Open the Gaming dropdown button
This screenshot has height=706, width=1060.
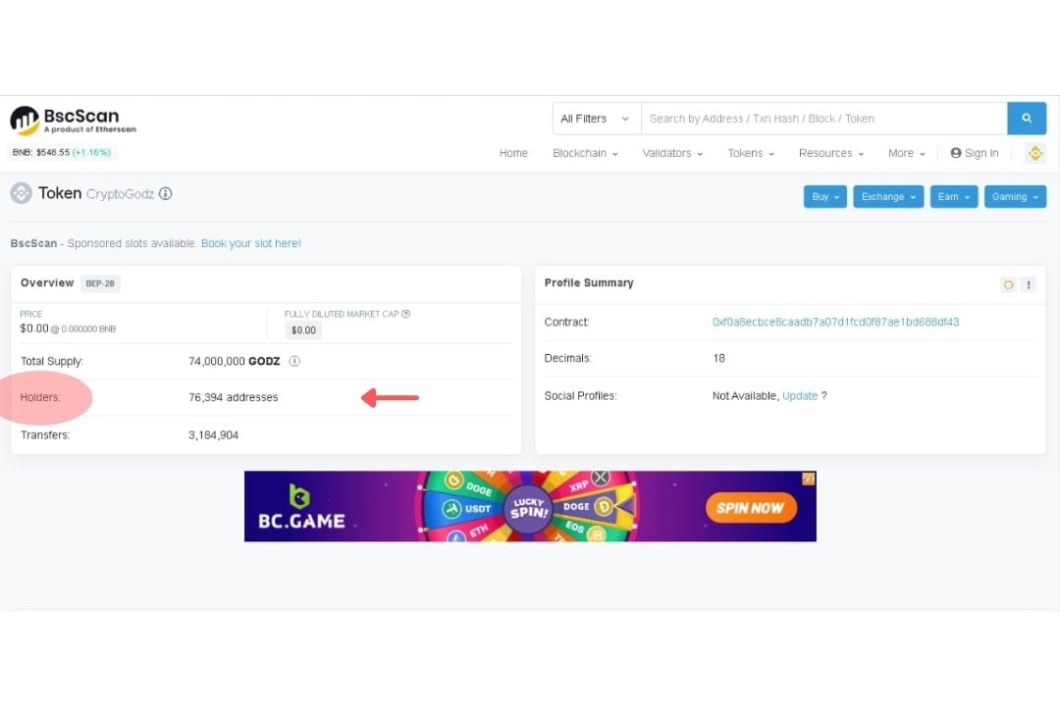click(1015, 196)
